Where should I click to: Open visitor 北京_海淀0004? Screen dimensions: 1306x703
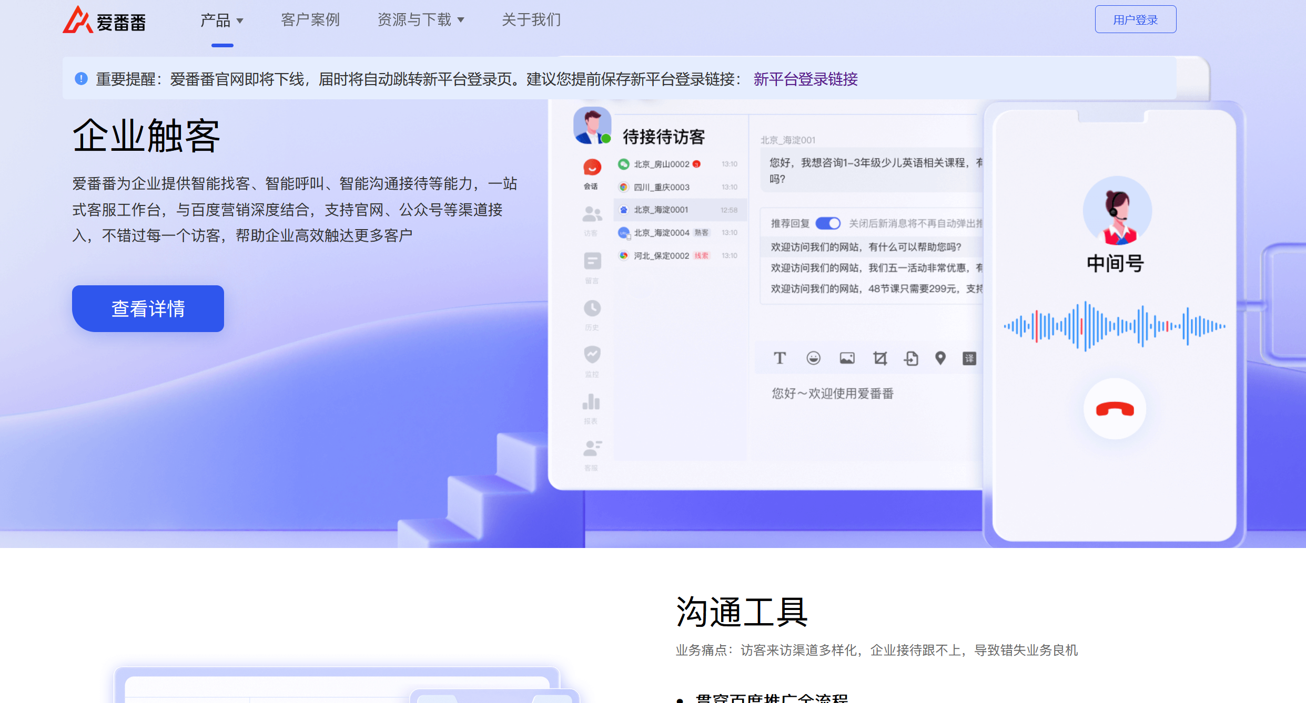(679, 233)
